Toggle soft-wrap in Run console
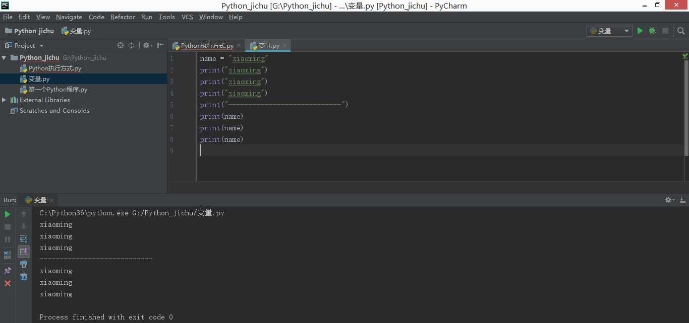The height and width of the screenshot is (323, 689). pos(24,239)
